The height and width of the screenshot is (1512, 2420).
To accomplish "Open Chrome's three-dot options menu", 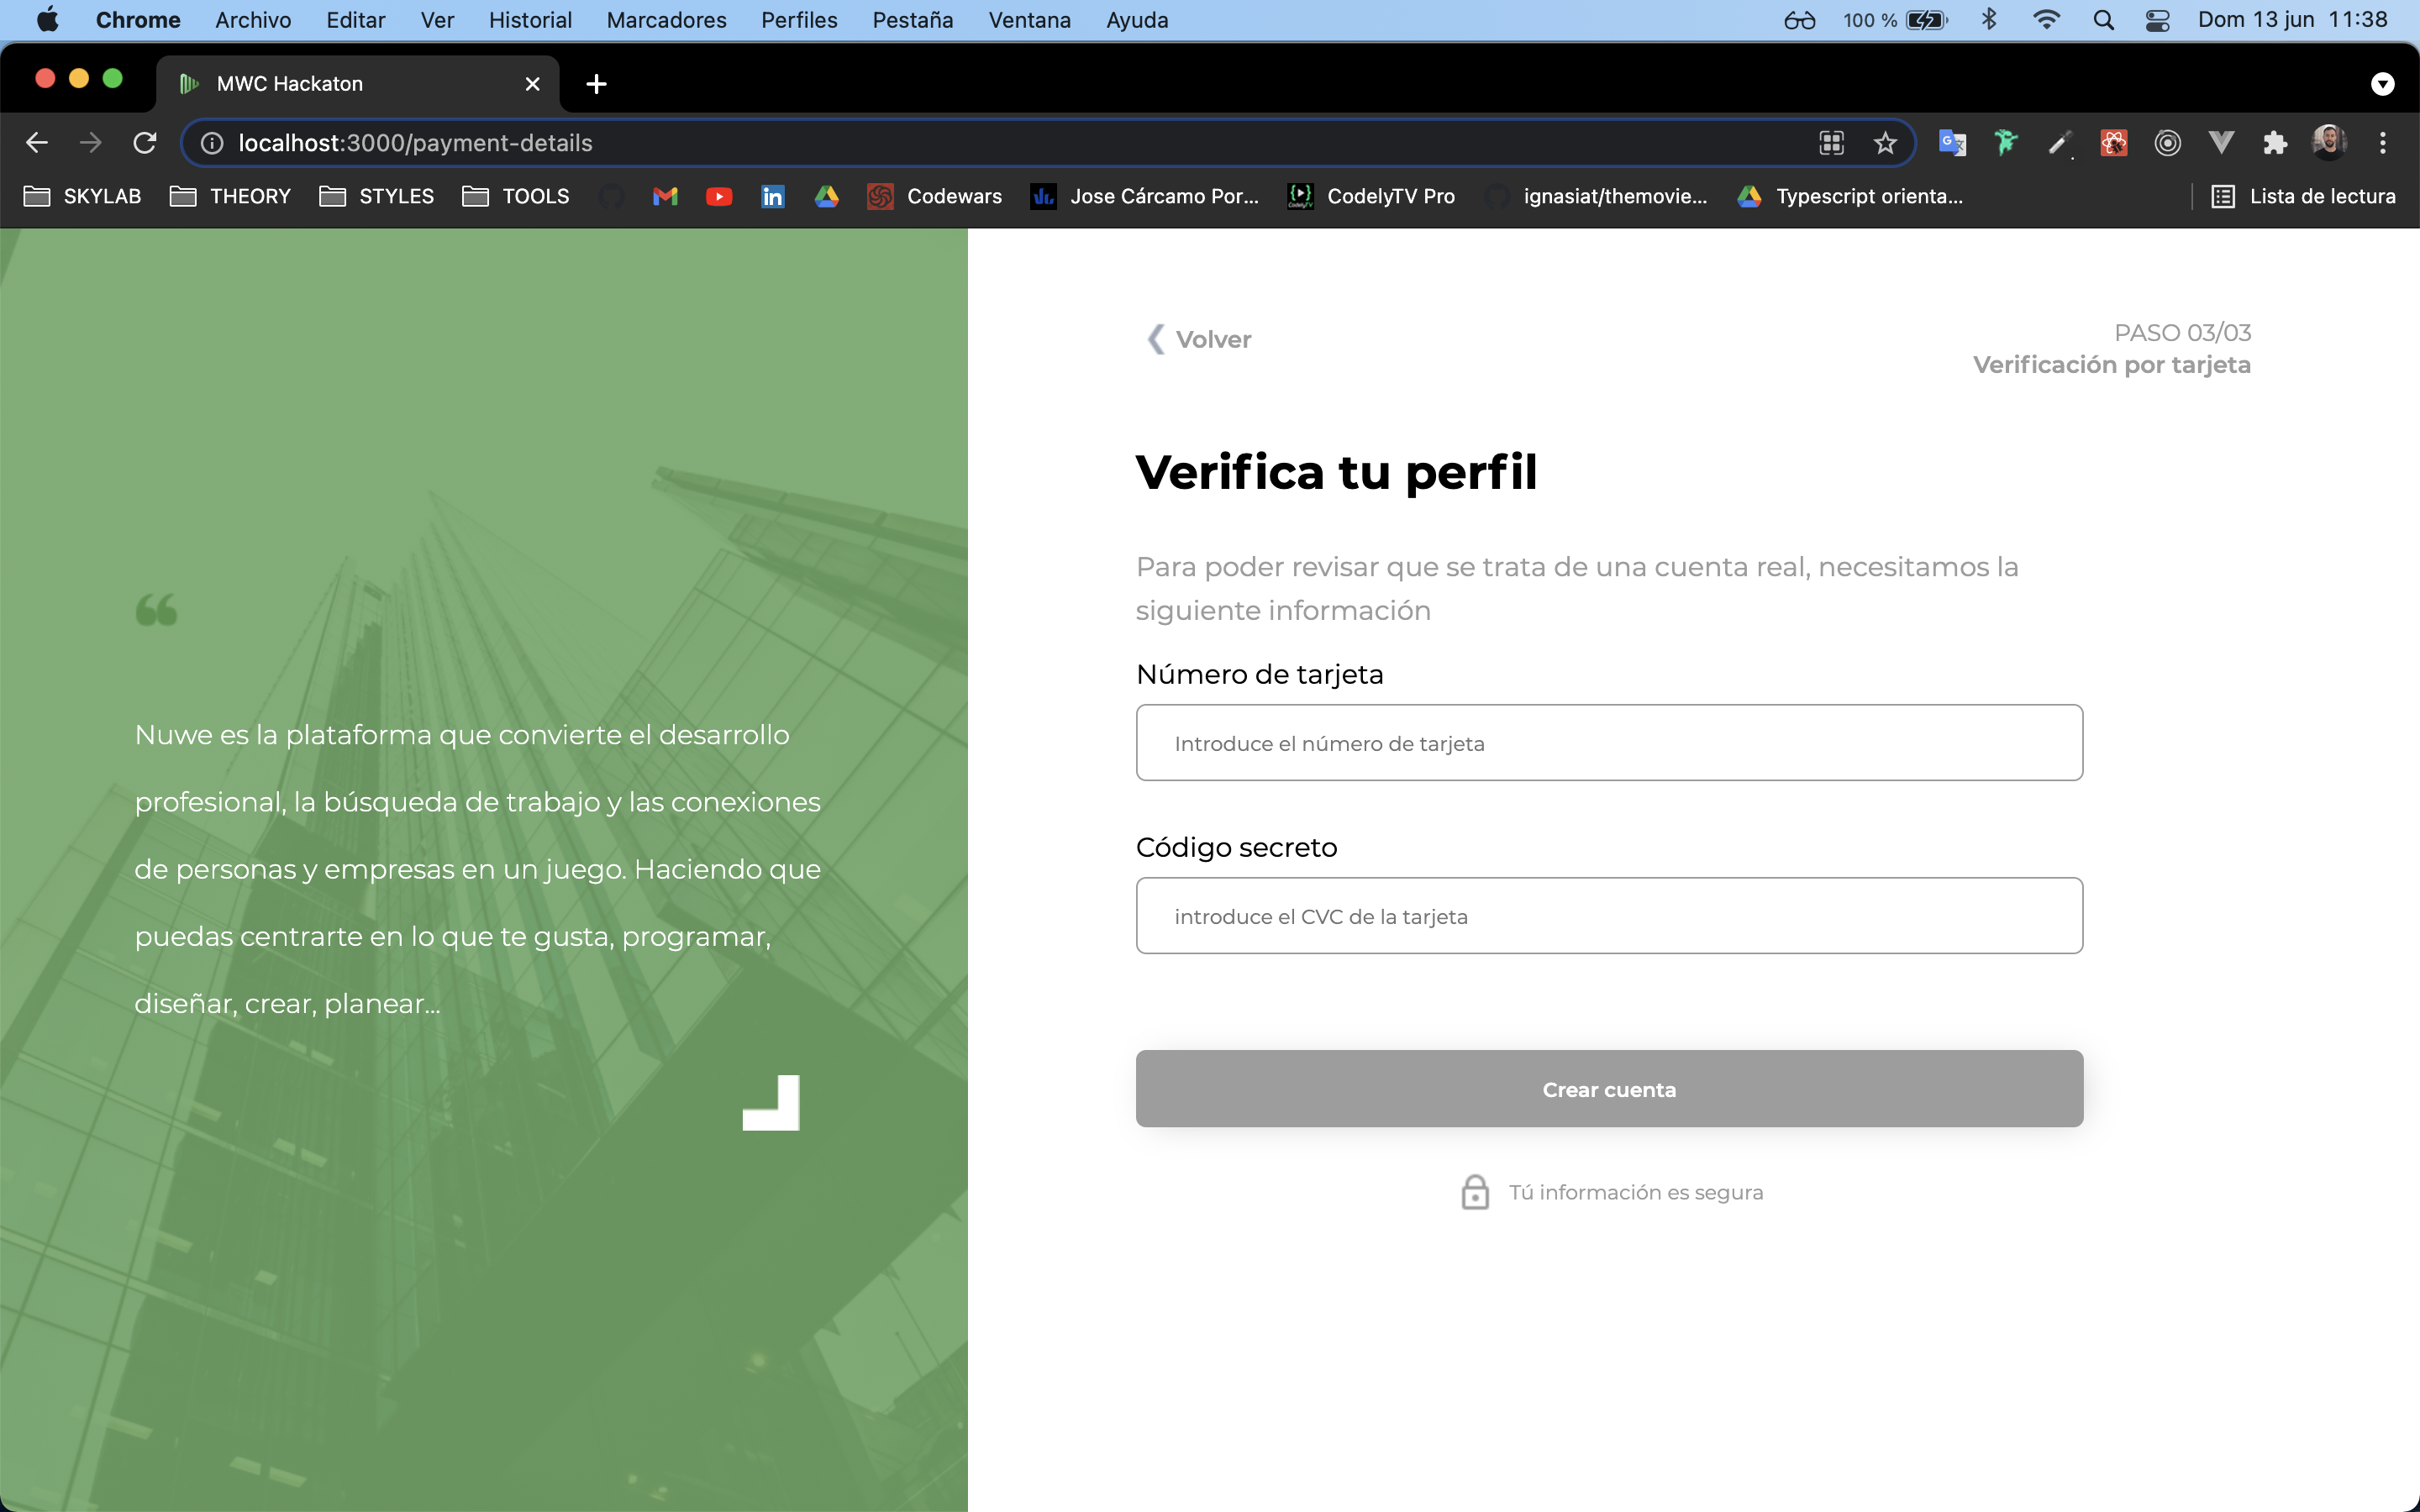I will tap(2382, 143).
